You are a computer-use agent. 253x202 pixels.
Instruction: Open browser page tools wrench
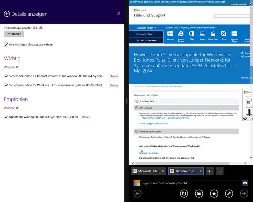pyautogui.click(x=229, y=193)
